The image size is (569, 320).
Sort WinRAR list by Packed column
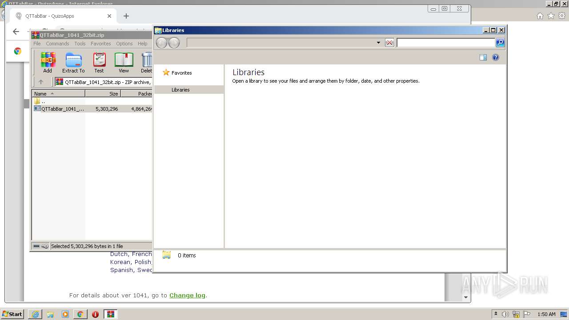click(x=136, y=94)
